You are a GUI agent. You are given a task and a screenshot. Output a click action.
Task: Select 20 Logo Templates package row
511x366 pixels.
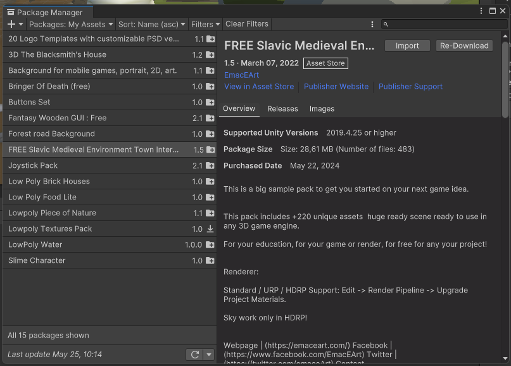click(x=110, y=39)
